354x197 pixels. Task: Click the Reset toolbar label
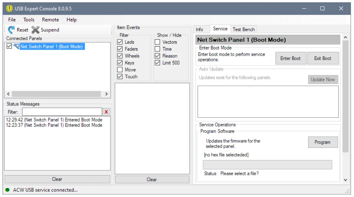23,30
